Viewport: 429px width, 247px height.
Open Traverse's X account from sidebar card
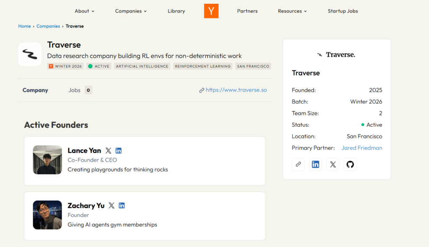(333, 164)
